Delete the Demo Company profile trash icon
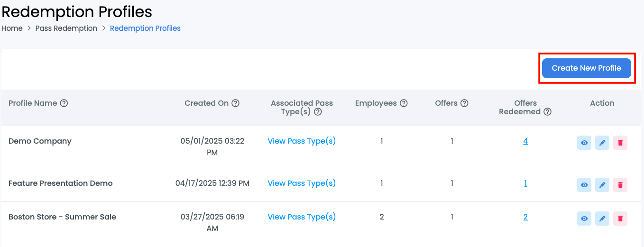Image resolution: width=644 pixels, height=247 pixels. pos(620,143)
